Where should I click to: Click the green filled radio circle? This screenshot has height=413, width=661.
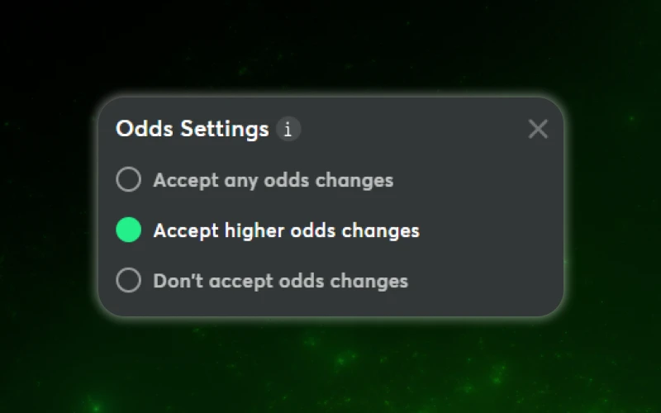tap(129, 230)
